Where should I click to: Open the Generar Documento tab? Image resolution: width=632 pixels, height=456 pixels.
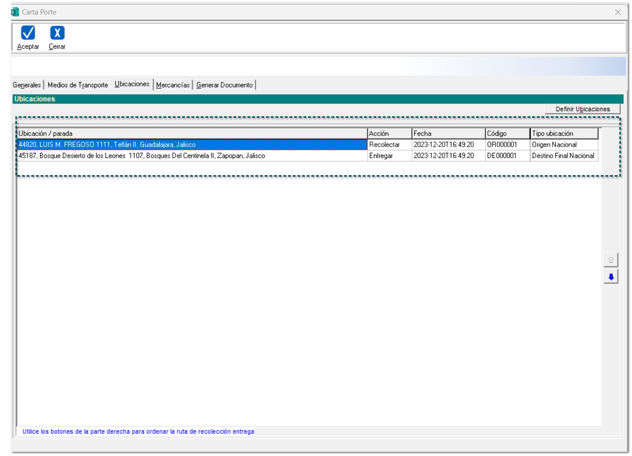tap(225, 85)
